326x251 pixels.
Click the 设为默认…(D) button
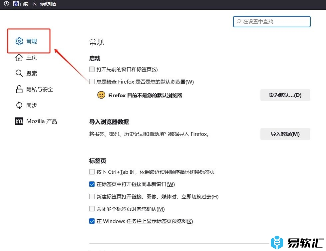pos(285,95)
